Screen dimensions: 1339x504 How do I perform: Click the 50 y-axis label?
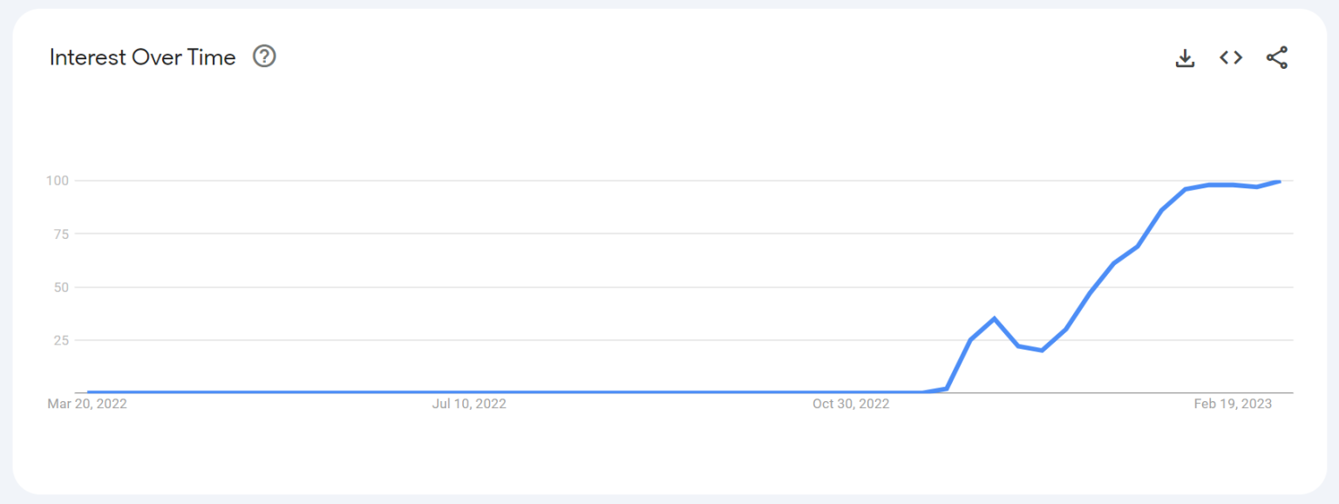click(61, 287)
